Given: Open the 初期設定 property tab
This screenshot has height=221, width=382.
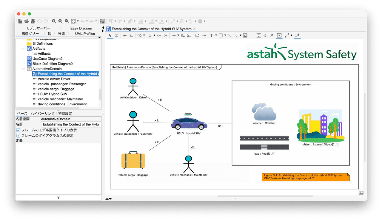Looking at the screenshot, I should [65, 114].
